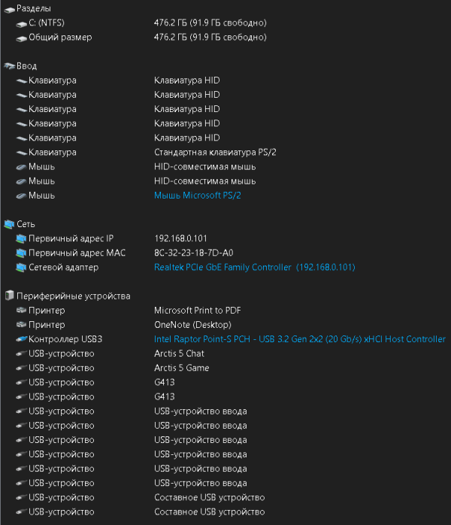451x525 pixels.
Task: Open the Intel Raptor Point-S PCH link
Action: pyautogui.click(x=299, y=339)
